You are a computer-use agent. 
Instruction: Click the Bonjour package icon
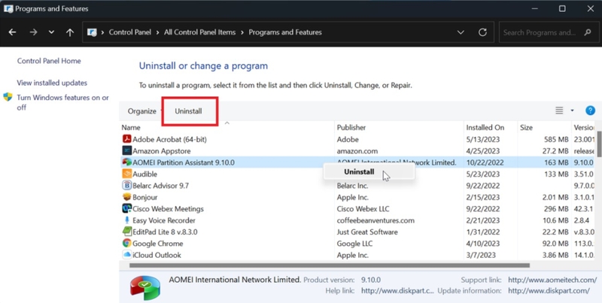point(126,197)
